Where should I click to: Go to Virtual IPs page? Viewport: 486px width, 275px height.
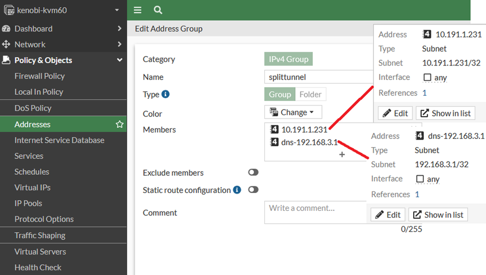coord(33,187)
